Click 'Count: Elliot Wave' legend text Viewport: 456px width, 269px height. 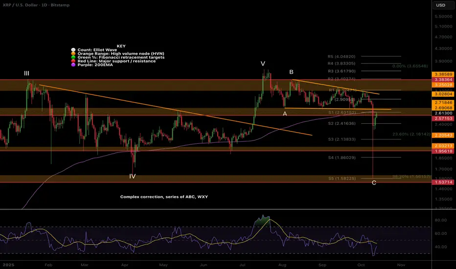pos(97,50)
